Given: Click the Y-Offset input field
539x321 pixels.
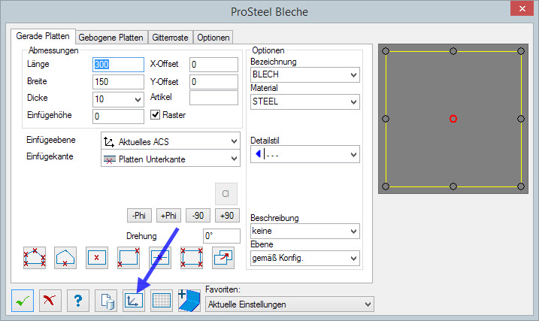Looking at the screenshot, I should pos(213,82).
